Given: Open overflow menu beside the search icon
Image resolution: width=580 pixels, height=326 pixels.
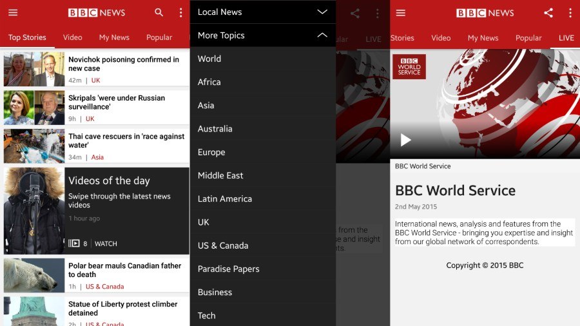Looking at the screenshot, I should [180, 13].
